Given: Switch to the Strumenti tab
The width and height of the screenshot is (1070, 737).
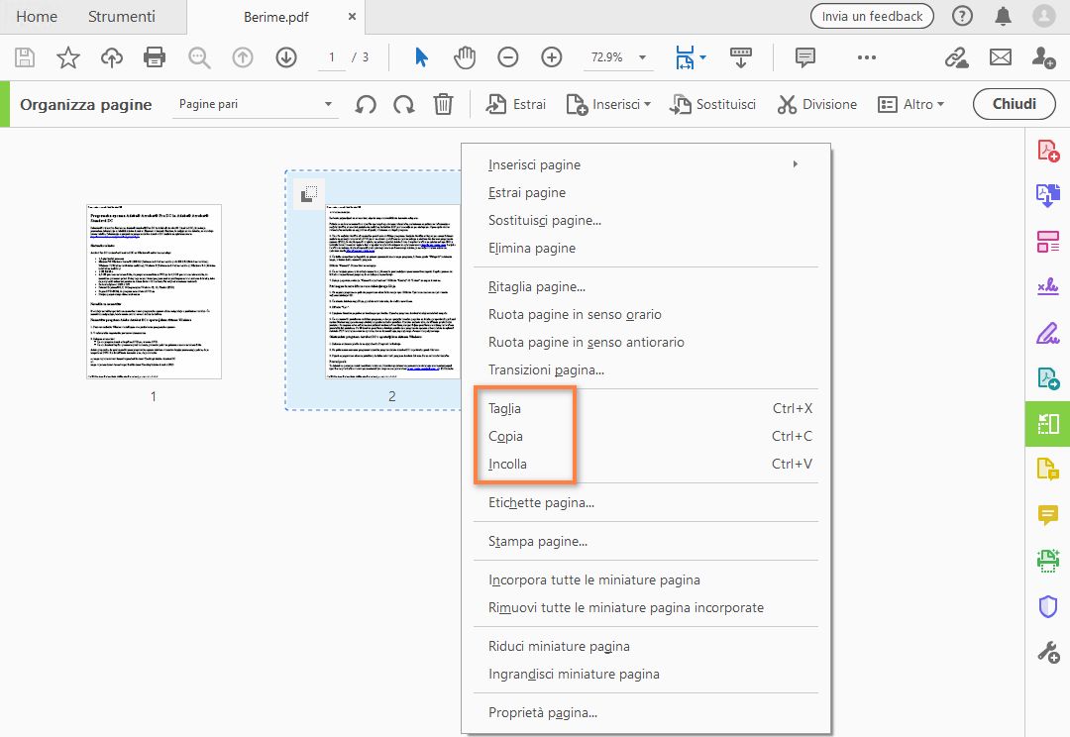Looking at the screenshot, I should click(x=121, y=16).
